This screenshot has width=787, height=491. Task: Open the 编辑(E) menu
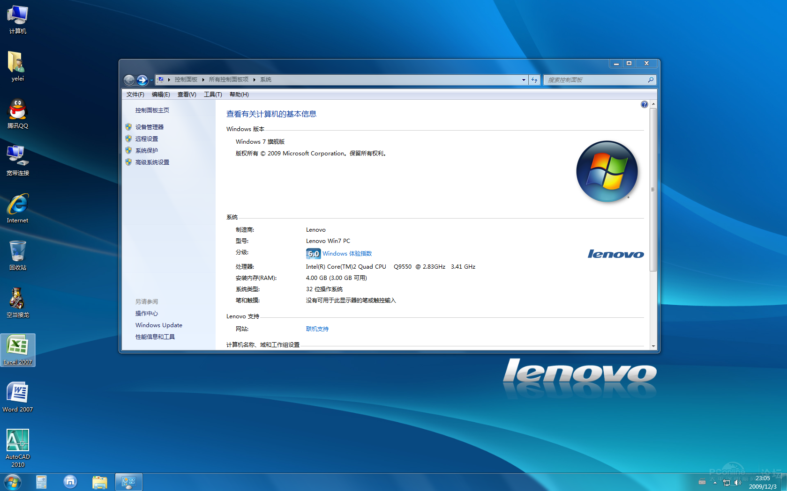(x=161, y=95)
